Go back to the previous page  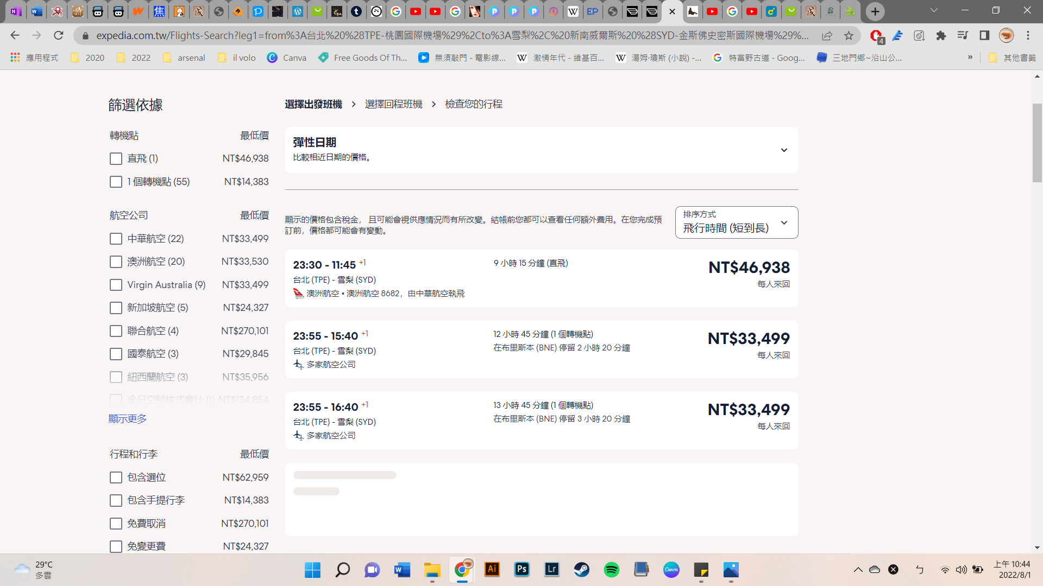[15, 35]
